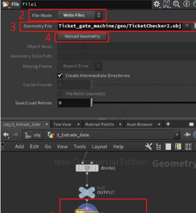Open the File Mode Write Files dropdown
Image resolution: width=196 pixels, height=213 pixels.
pyautogui.click(x=79, y=15)
